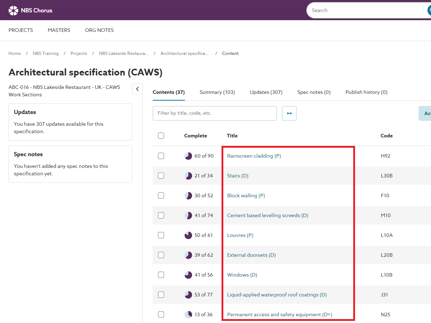431x323 pixels.
Task: Click the M10 code cell
Action: click(x=386, y=215)
